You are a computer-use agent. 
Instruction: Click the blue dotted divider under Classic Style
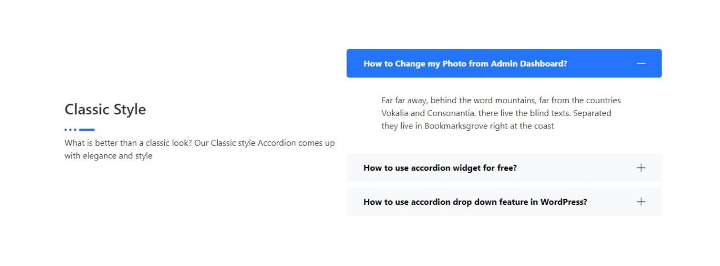(79, 130)
